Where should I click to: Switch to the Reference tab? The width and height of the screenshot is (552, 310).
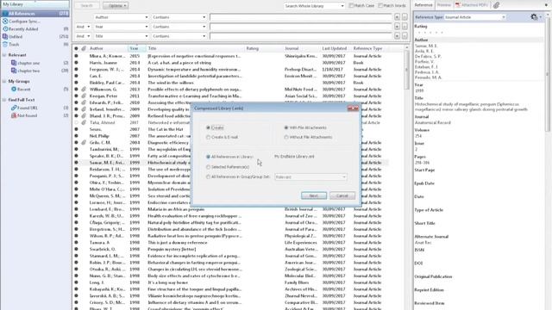pyautogui.click(x=423, y=5)
